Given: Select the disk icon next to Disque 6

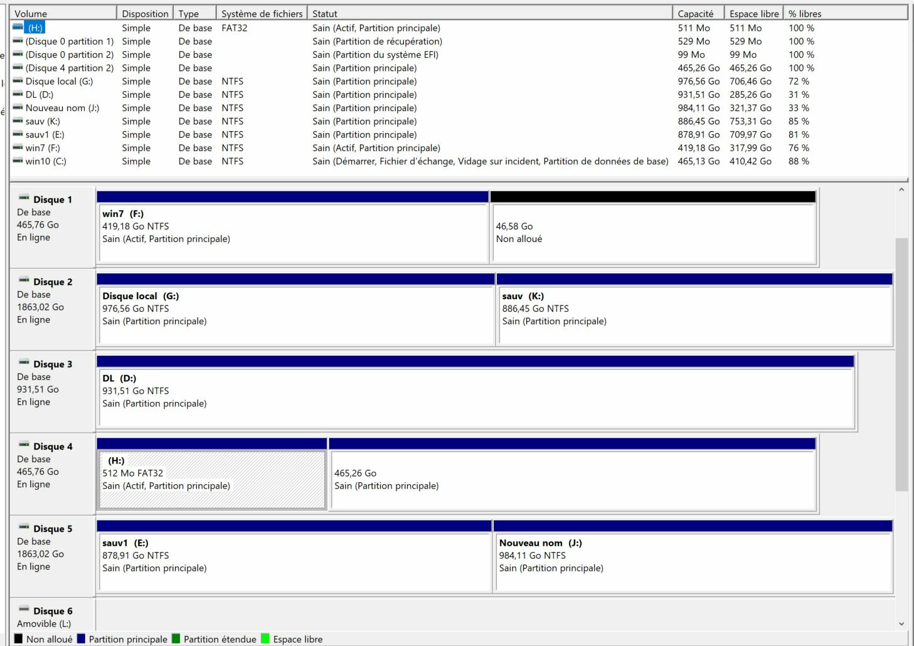Looking at the screenshot, I should (24, 609).
